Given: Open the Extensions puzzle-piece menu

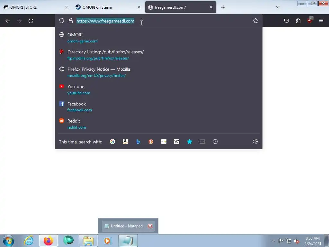Looking at the screenshot, I should (x=298, y=21).
